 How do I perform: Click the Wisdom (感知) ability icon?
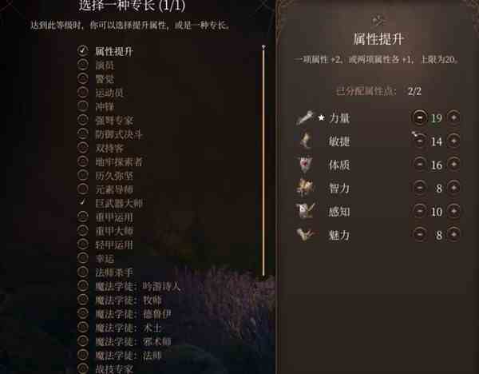[305, 211]
